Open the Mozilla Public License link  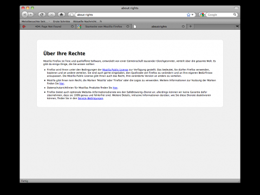115,70
